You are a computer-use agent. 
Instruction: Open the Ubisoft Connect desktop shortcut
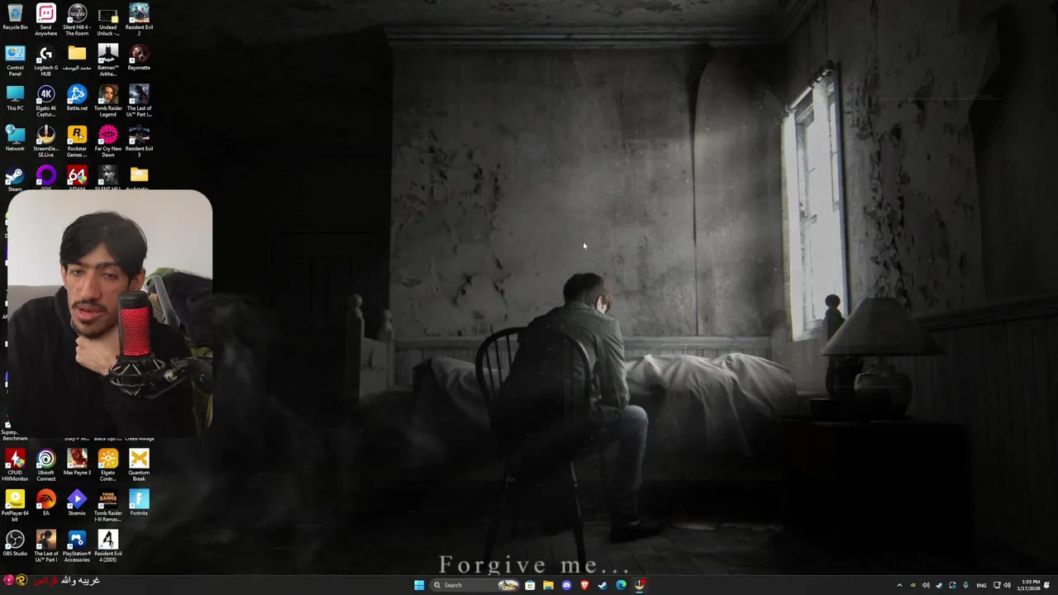coord(45,465)
